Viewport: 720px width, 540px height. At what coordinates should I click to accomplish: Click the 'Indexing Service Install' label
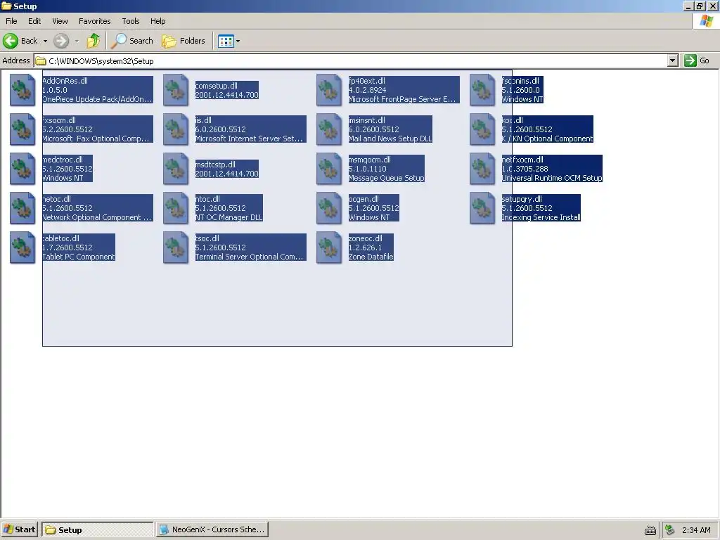coord(541,218)
